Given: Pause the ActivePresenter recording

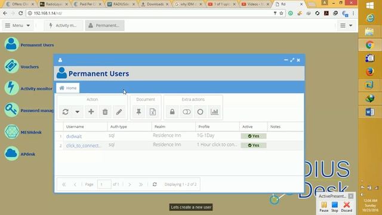Looking at the screenshot, I should [x=324, y=207].
